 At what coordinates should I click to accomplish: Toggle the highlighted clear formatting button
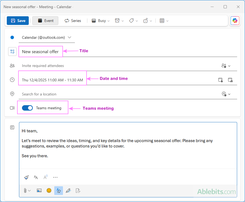click(x=59, y=191)
